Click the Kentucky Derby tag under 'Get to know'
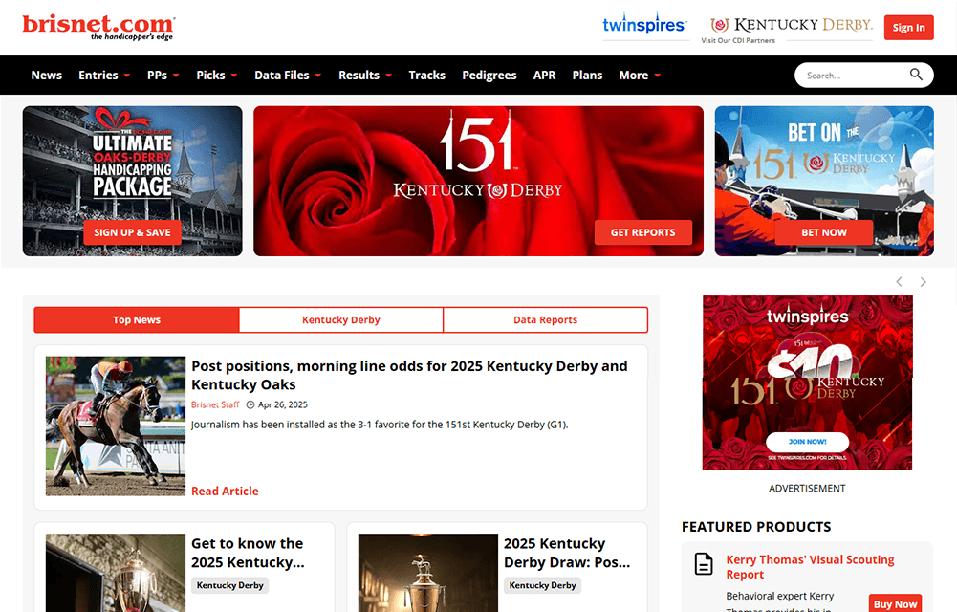 pyautogui.click(x=230, y=585)
